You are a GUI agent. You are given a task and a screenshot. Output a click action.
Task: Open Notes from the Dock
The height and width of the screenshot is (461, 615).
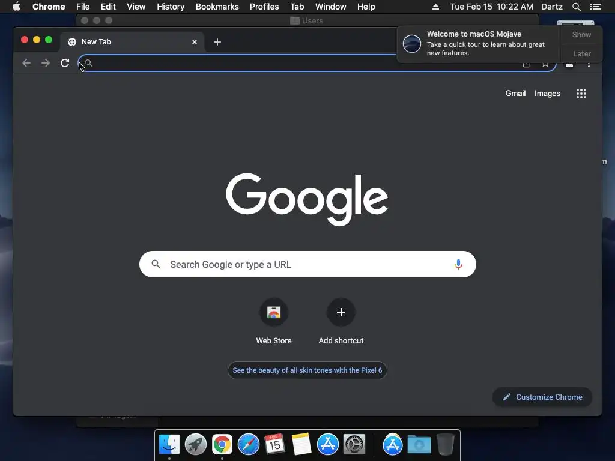pyautogui.click(x=301, y=444)
